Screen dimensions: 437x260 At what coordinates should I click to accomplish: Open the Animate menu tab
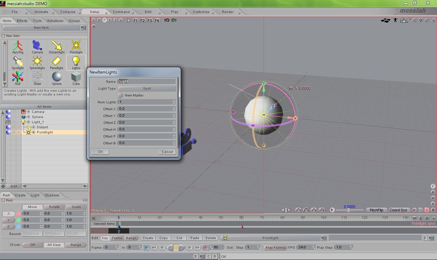point(41,12)
